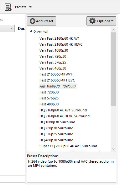Open the Options gear menu
Image resolution: width=120 pixels, height=185 pixels.
tap(101, 21)
